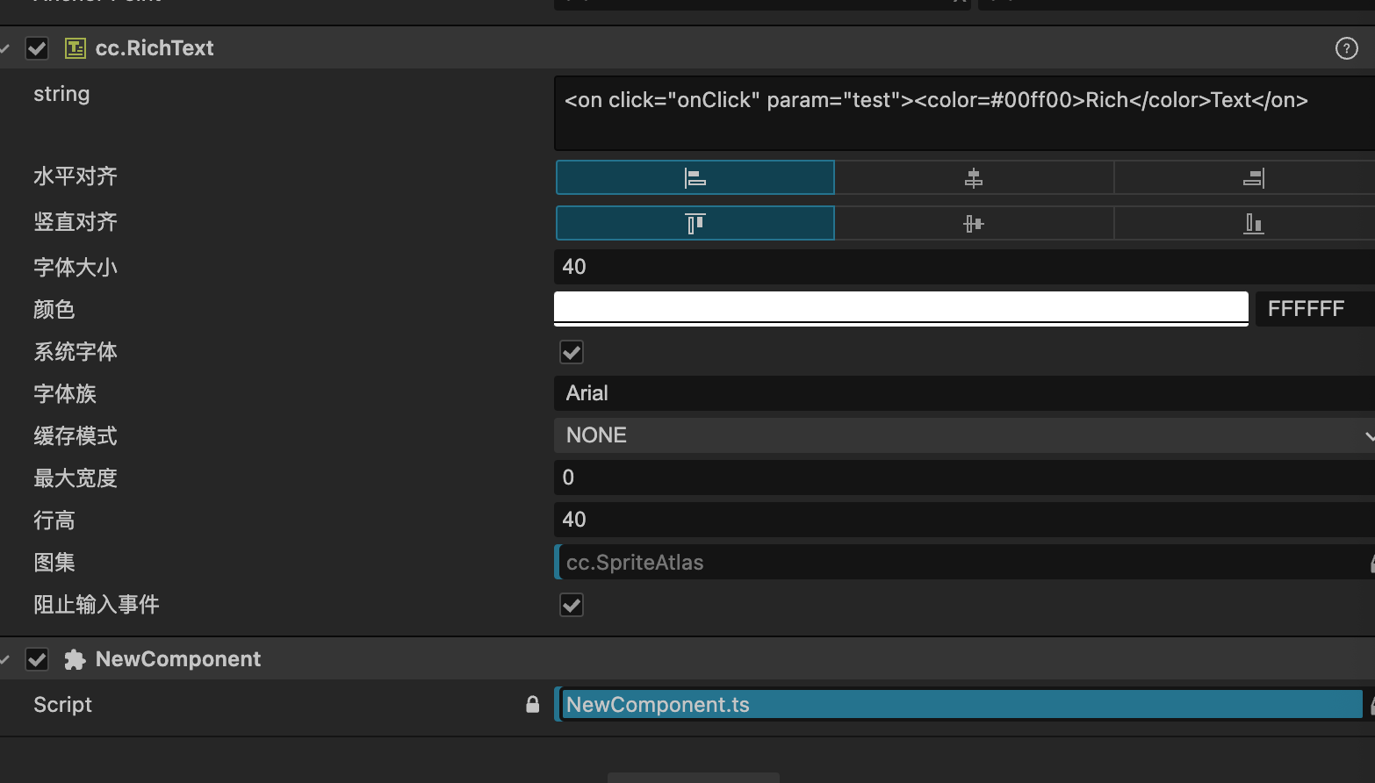Click the lock icon beside Script
The width and height of the screenshot is (1375, 783).
point(532,704)
